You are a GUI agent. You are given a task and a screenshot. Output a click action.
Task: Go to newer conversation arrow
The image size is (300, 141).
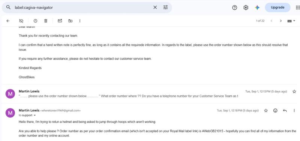pyautogui.click(x=271, y=21)
